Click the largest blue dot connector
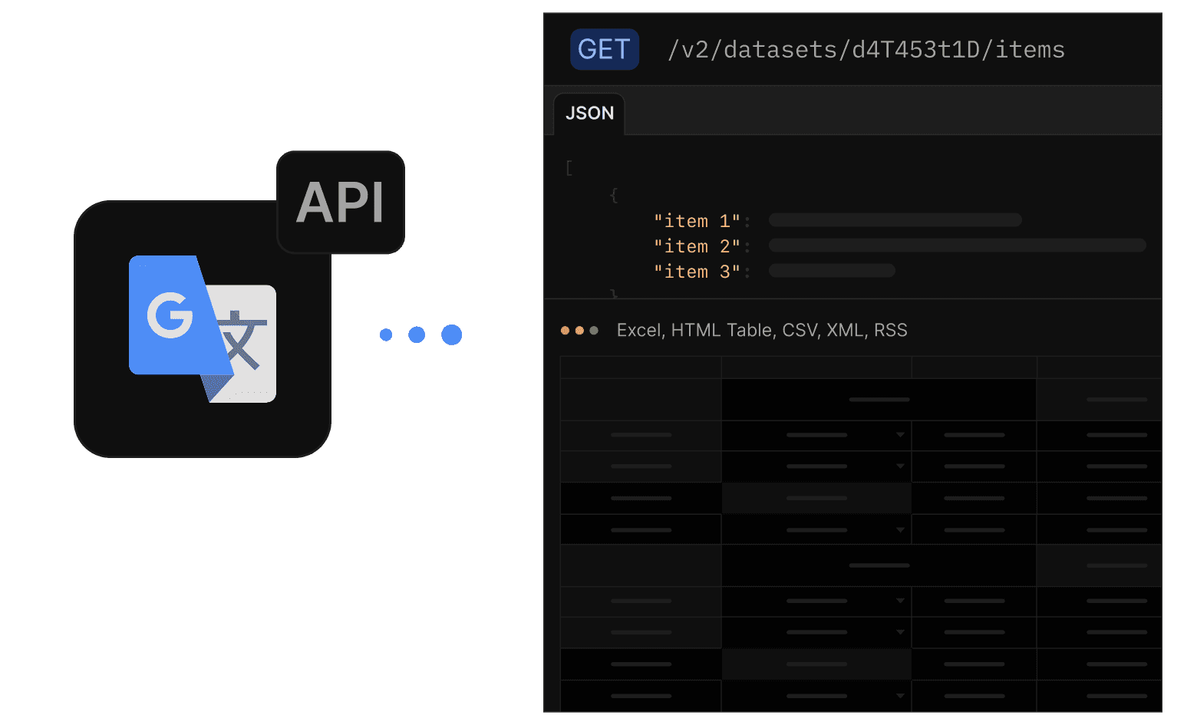Viewport: 1197px width, 725px height. [452, 334]
